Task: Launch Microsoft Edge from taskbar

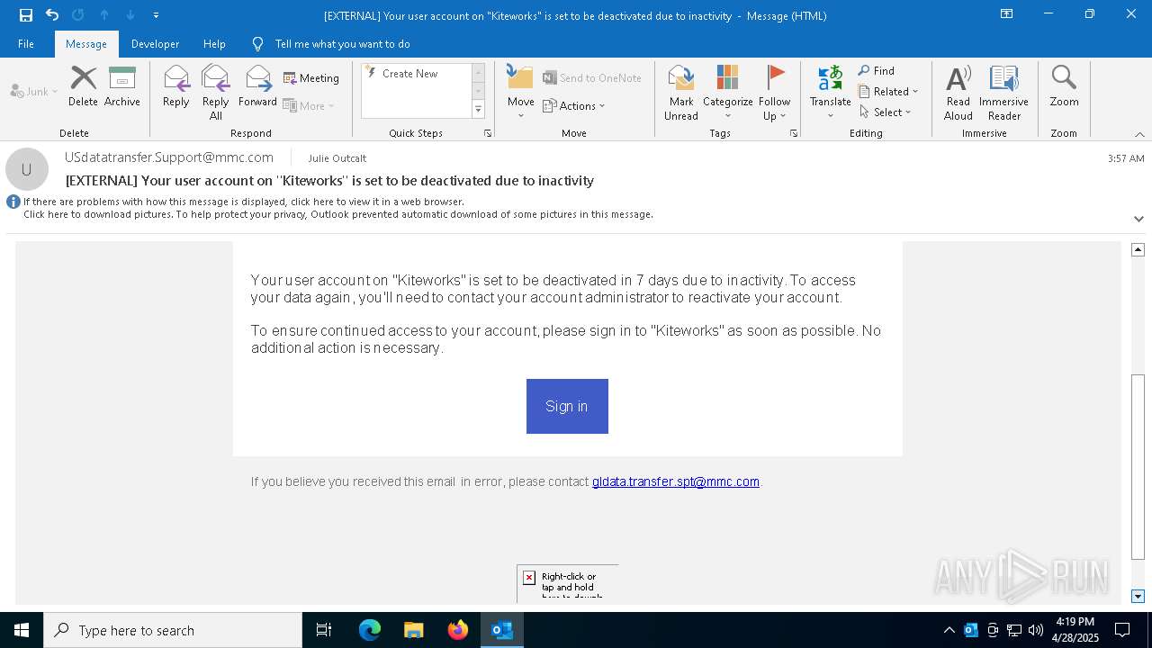Action: 370,630
